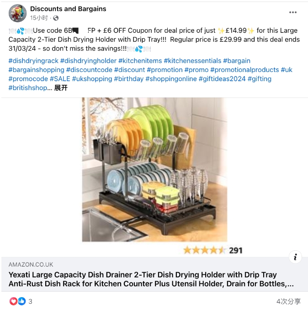
Task: Click the dish rack product image
Action: (x=154, y=170)
